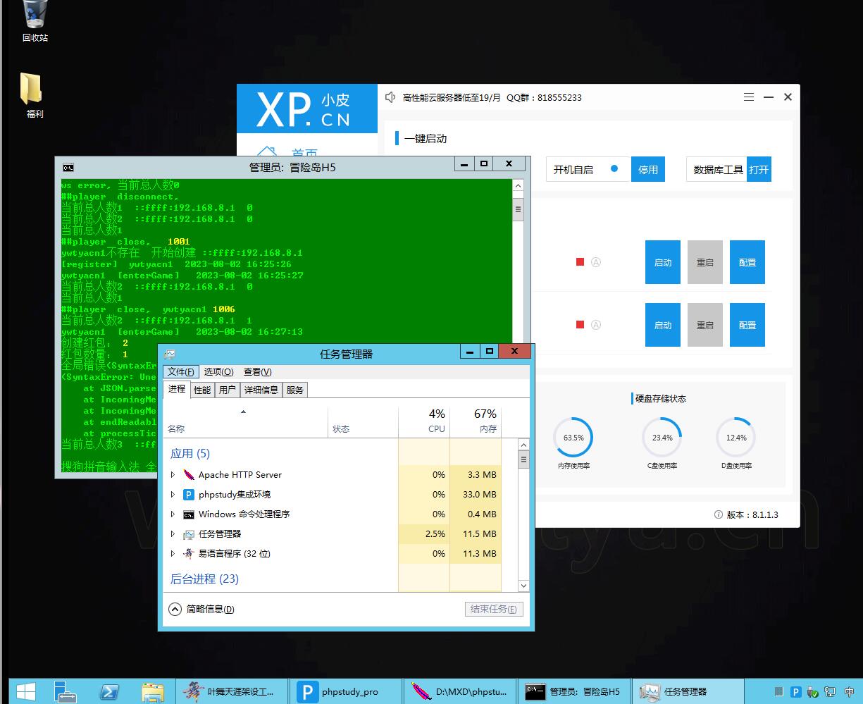Click the 应用 (5) group heading
The height and width of the screenshot is (704, 863).
point(190,453)
